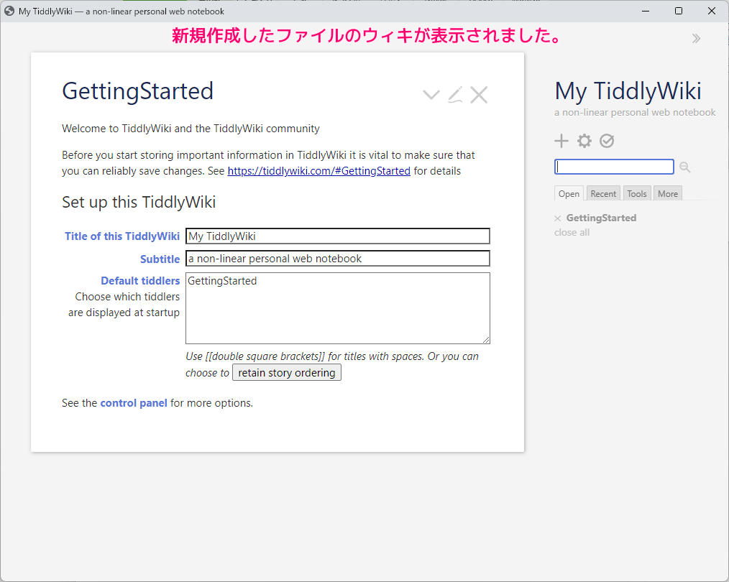Open advanced search via the magnifier icon
Viewport: 729px width, 582px height.
tap(684, 167)
